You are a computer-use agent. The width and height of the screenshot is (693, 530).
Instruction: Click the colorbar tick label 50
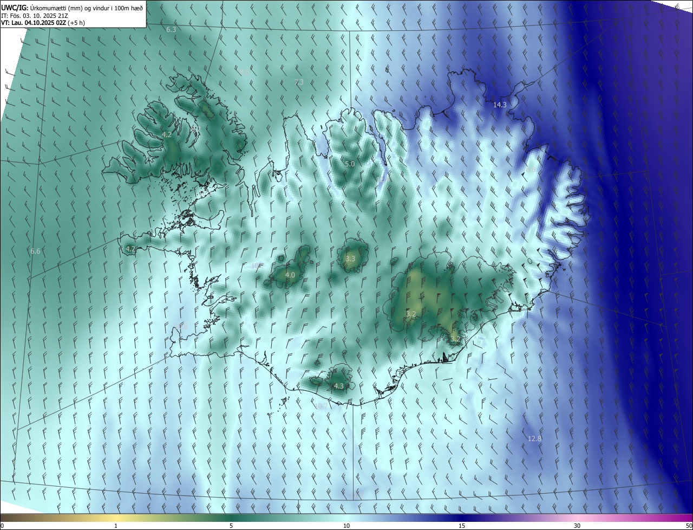pos(689,526)
